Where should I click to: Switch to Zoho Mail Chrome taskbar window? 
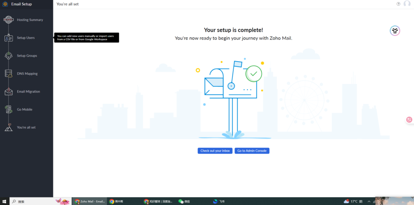(90, 201)
